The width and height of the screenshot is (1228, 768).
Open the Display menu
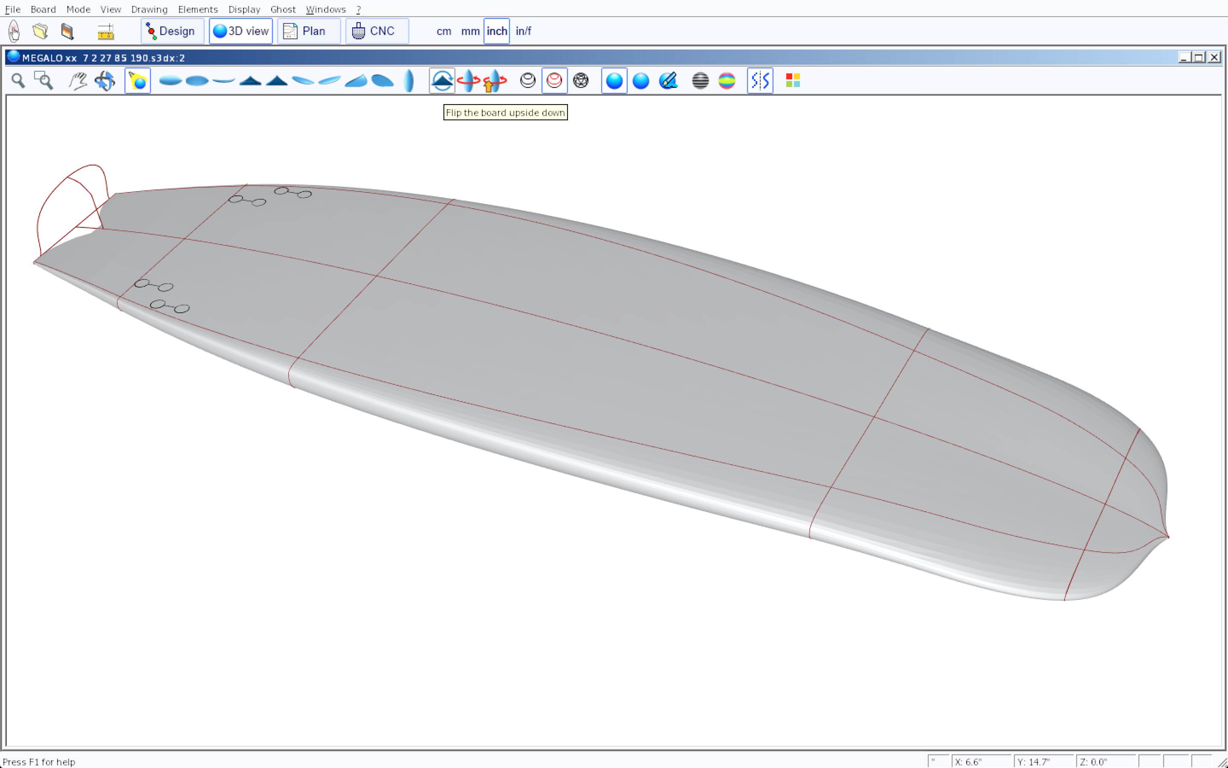pos(244,9)
